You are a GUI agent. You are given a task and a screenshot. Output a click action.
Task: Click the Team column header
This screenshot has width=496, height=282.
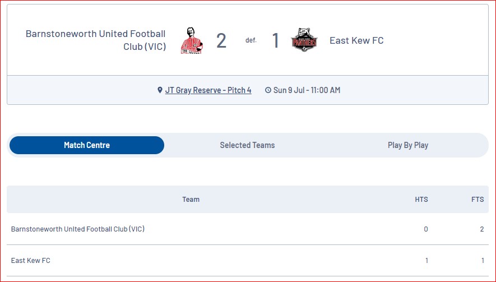(191, 200)
